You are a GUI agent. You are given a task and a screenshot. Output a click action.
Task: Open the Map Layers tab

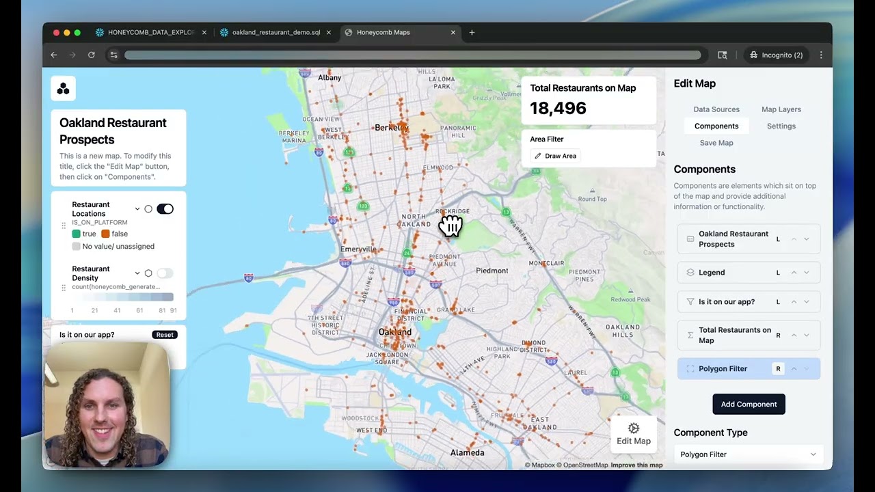pyautogui.click(x=781, y=109)
